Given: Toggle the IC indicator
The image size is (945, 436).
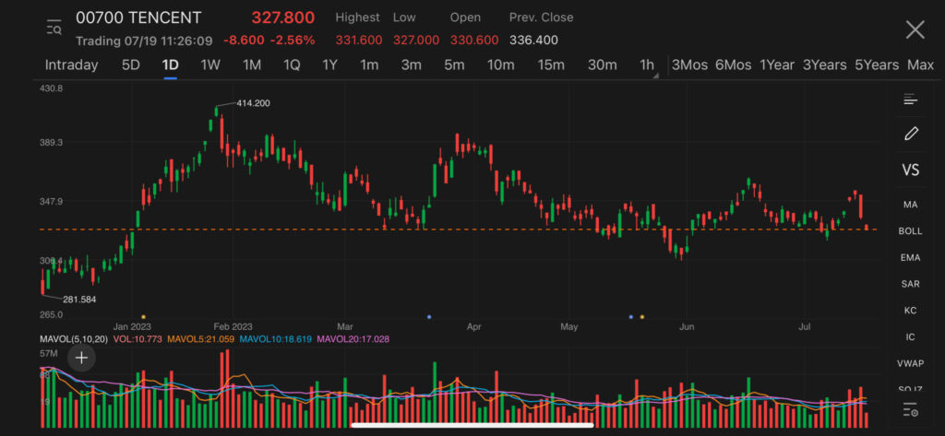Looking at the screenshot, I should click(911, 336).
